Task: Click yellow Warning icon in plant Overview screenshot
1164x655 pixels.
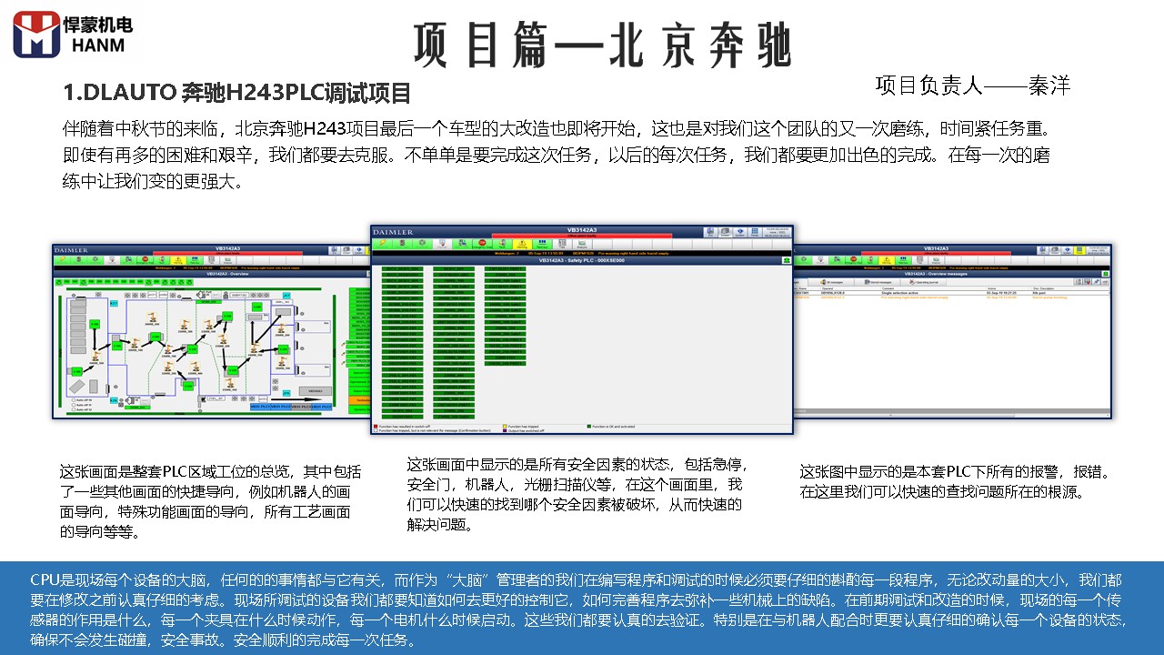Action: point(178,260)
